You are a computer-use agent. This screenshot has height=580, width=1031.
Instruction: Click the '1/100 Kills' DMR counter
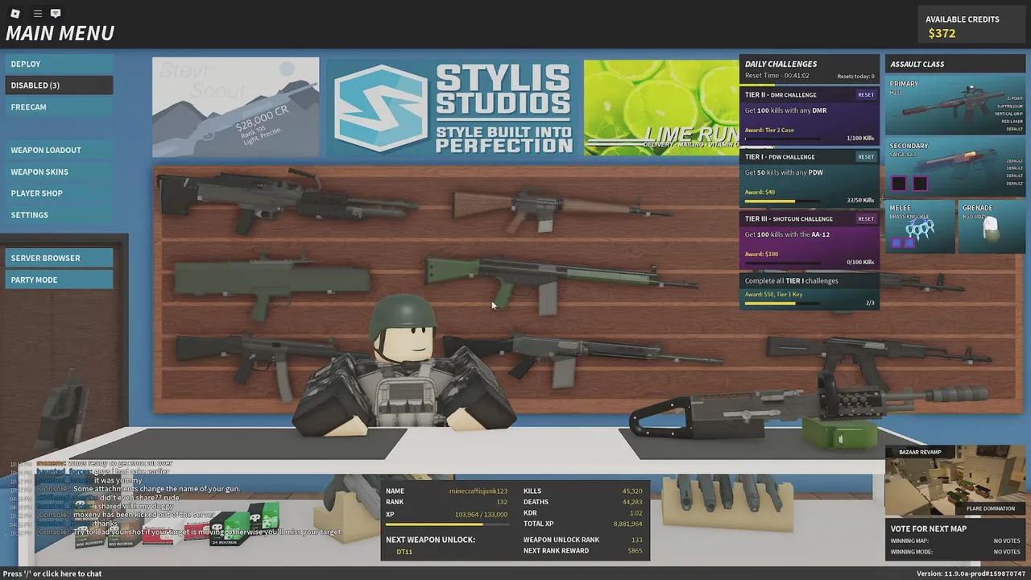(859, 139)
